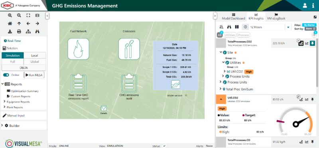Go to the home view icon
Screen dimensions: 319x148
point(10,24)
